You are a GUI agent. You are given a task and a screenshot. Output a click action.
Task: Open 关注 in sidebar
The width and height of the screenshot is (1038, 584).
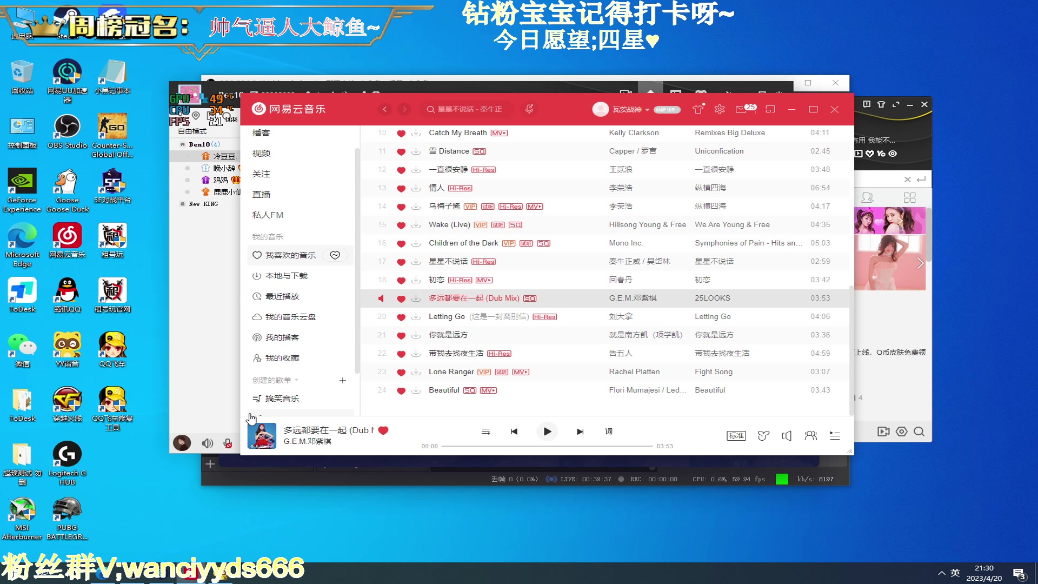click(261, 174)
